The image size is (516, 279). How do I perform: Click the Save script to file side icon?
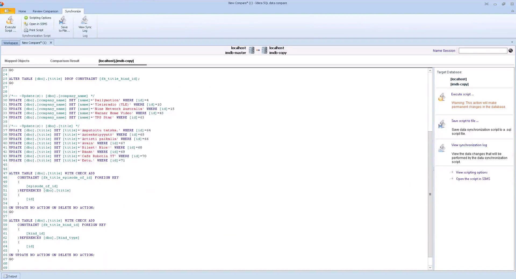tap(442, 124)
